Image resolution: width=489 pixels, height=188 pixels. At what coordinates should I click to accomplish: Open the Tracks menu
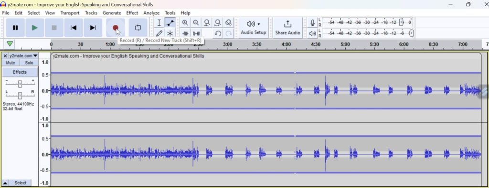click(x=91, y=13)
